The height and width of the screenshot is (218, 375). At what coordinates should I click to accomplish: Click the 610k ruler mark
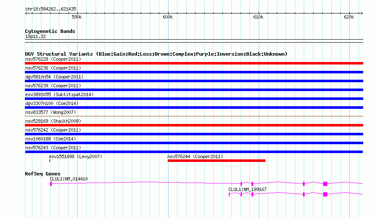pyautogui.click(x=258, y=17)
